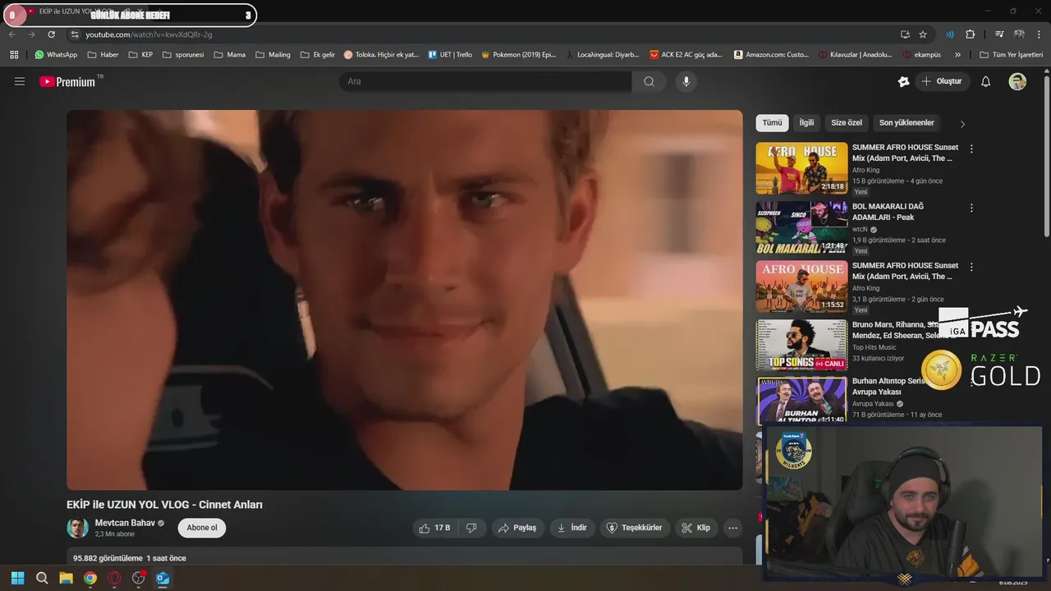Start voice search with microphone icon
The width and height of the screenshot is (1051, 591).
[686, 81]
